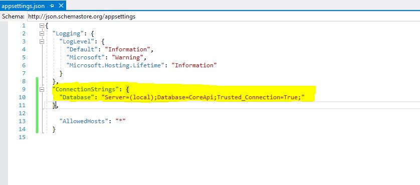Click the "LogLevel" key text
420x185 pixels.
(x=77, y=41)
